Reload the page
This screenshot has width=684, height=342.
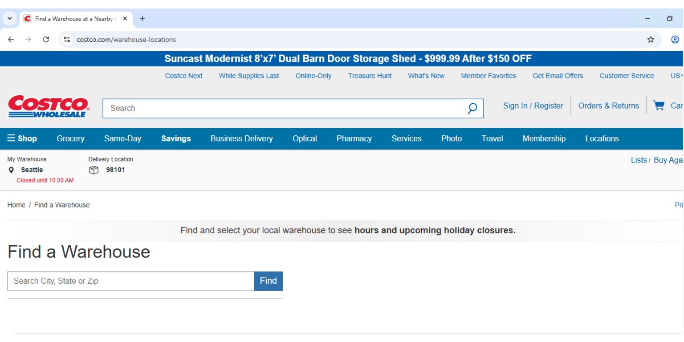pos(46,40)
